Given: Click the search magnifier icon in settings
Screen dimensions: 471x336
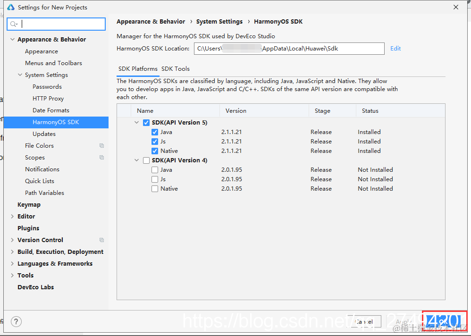Looking at the screenshot, I should (x=14, y=24).
